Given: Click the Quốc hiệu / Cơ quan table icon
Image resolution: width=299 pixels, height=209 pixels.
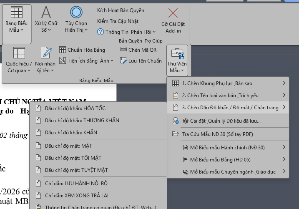Looking at the screenshot, I should [x=19, y=53].
